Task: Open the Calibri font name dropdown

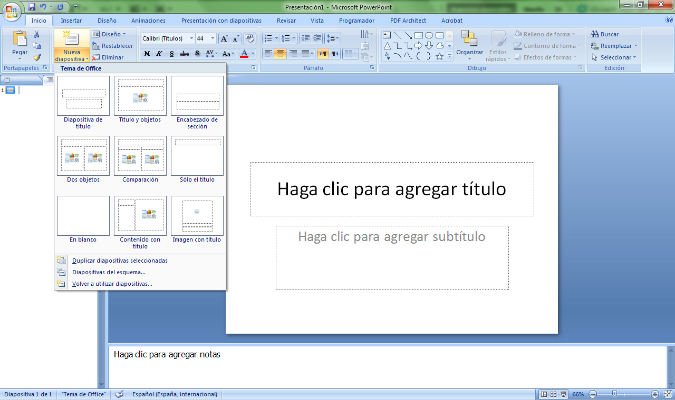Action: pyautogui.click(x=191, y=38)
